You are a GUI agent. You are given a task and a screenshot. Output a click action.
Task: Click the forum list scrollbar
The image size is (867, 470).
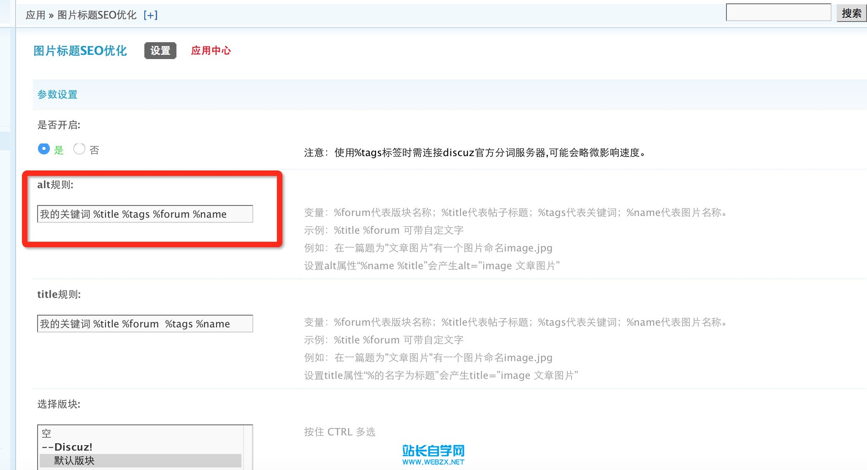point(248,447)
